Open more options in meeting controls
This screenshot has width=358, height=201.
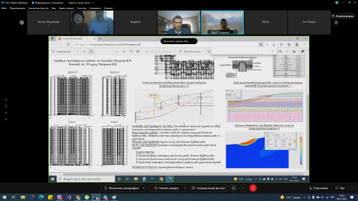click(x=243, y=188)
